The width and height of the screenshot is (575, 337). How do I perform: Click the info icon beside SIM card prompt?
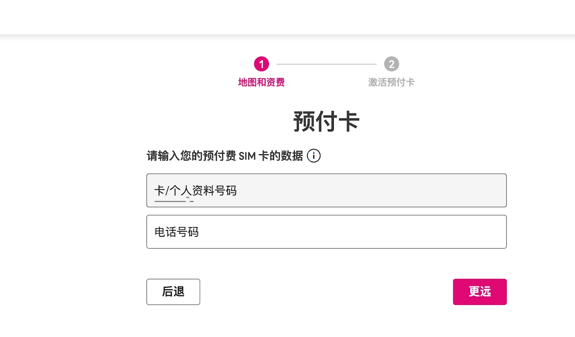tap(314, 156)
